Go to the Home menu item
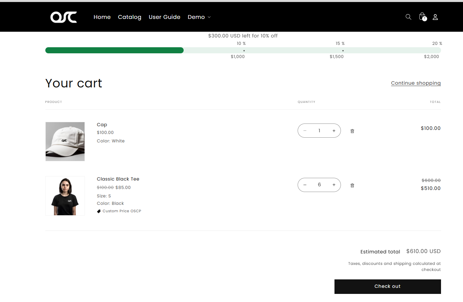The height and width of the screenshot is (302, 463). (x=102, y=17)
